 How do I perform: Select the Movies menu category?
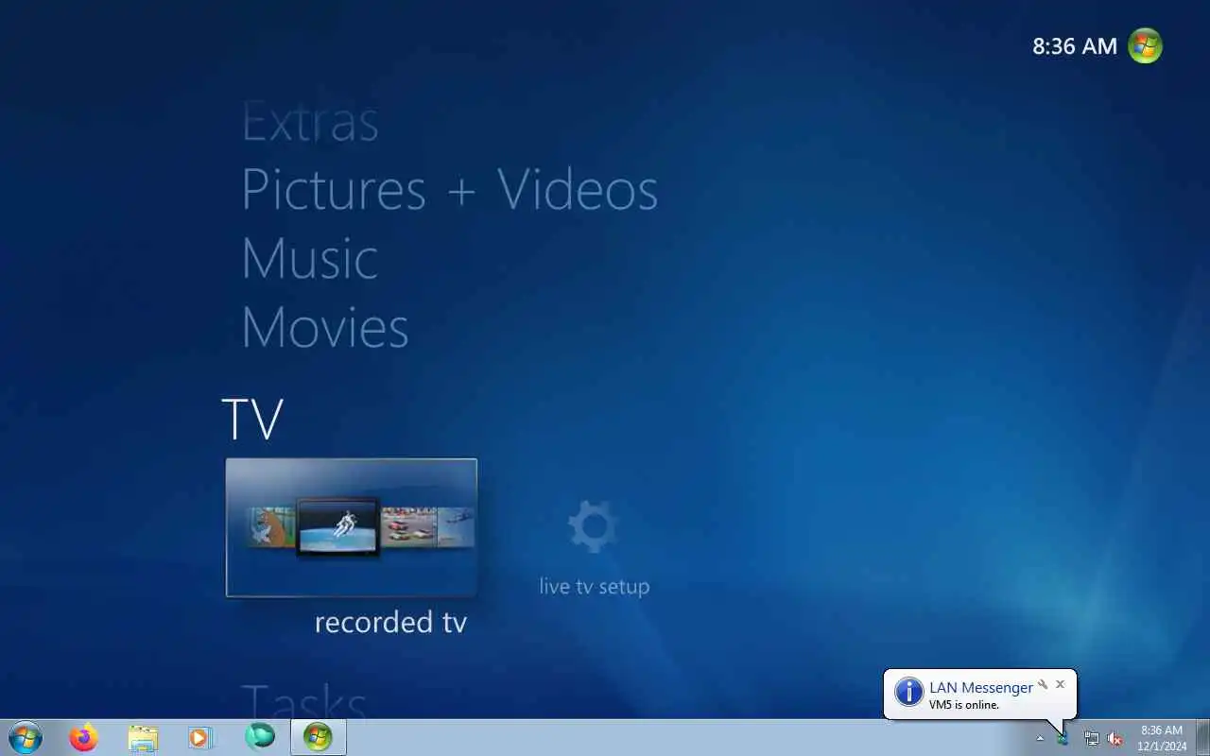pos(324,327)
